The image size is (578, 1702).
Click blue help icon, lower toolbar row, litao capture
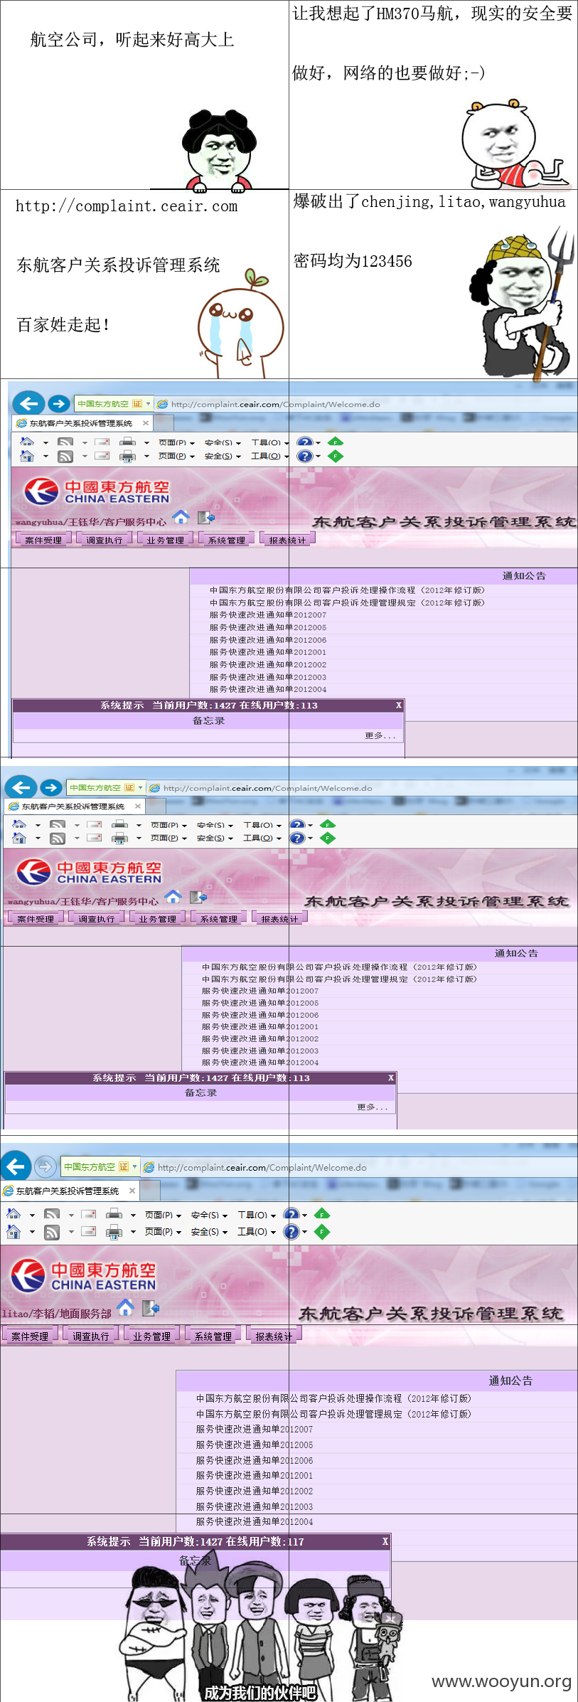tap(291, 1231)
